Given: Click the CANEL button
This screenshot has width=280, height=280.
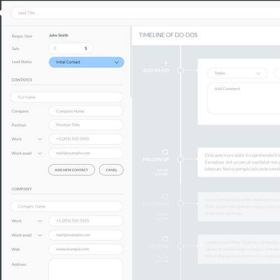Looking at the screenshot, I should tap(111, 170).
